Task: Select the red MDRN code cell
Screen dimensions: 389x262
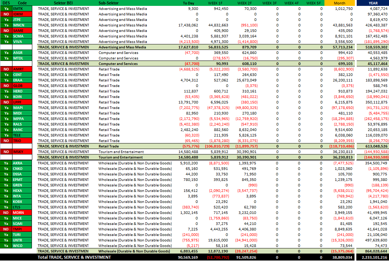Action: coord(22,212)
